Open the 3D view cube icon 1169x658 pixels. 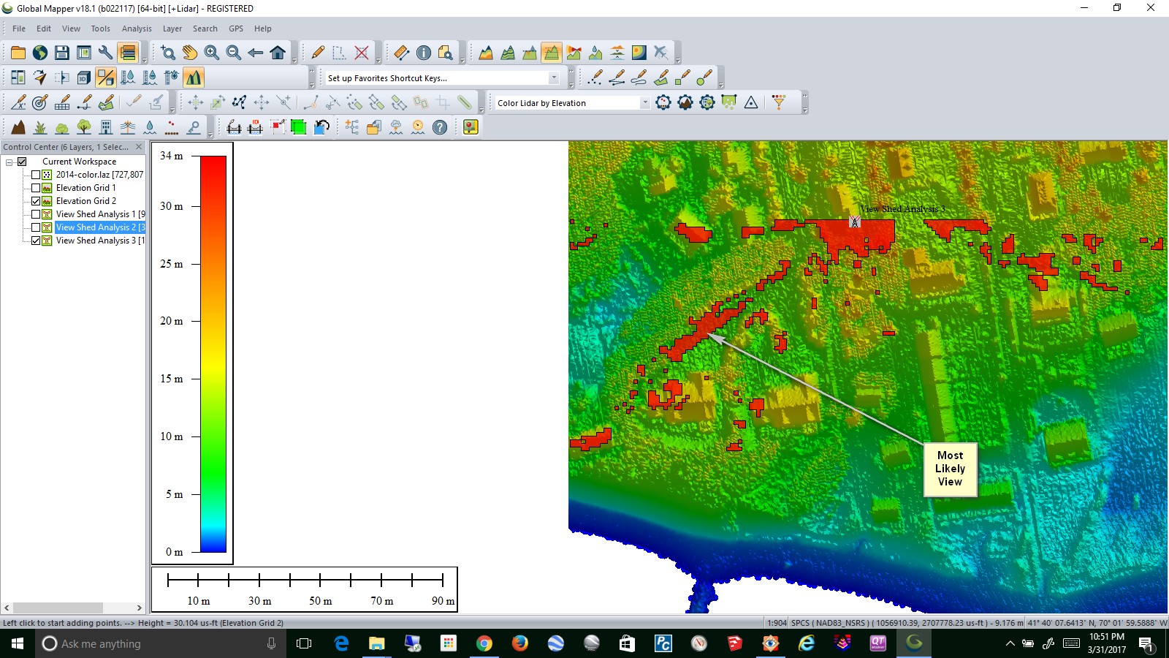coord(84,77)
